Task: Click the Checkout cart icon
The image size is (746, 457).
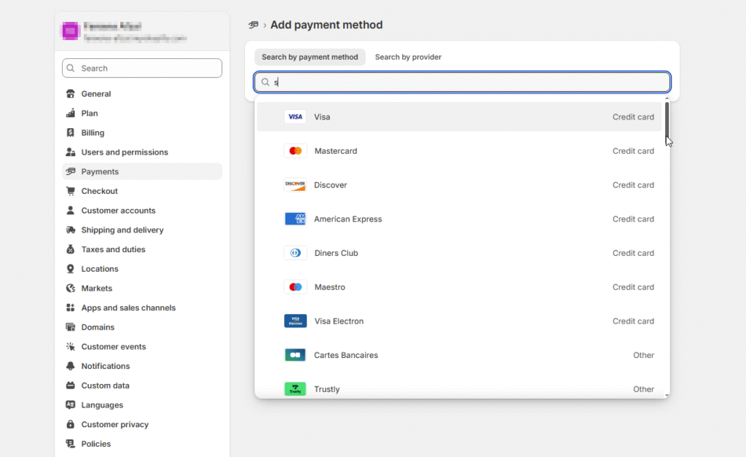Action: [x=71, y=191]
